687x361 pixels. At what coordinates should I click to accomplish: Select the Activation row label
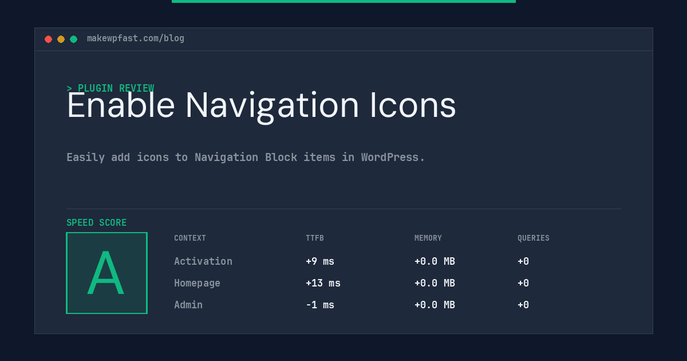(203, 261)
